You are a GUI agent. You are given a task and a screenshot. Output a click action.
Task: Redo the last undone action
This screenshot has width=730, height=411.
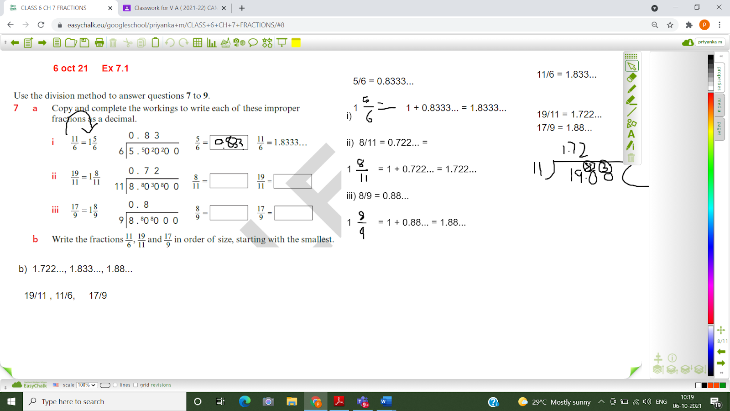tap(183, 42)
